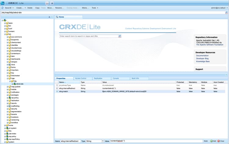Expand the home folder node

coord(5,125)
